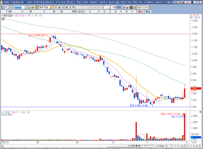Click the volume panel corner close box
This screenshot has width=203, height=149.
click(200, 112)
